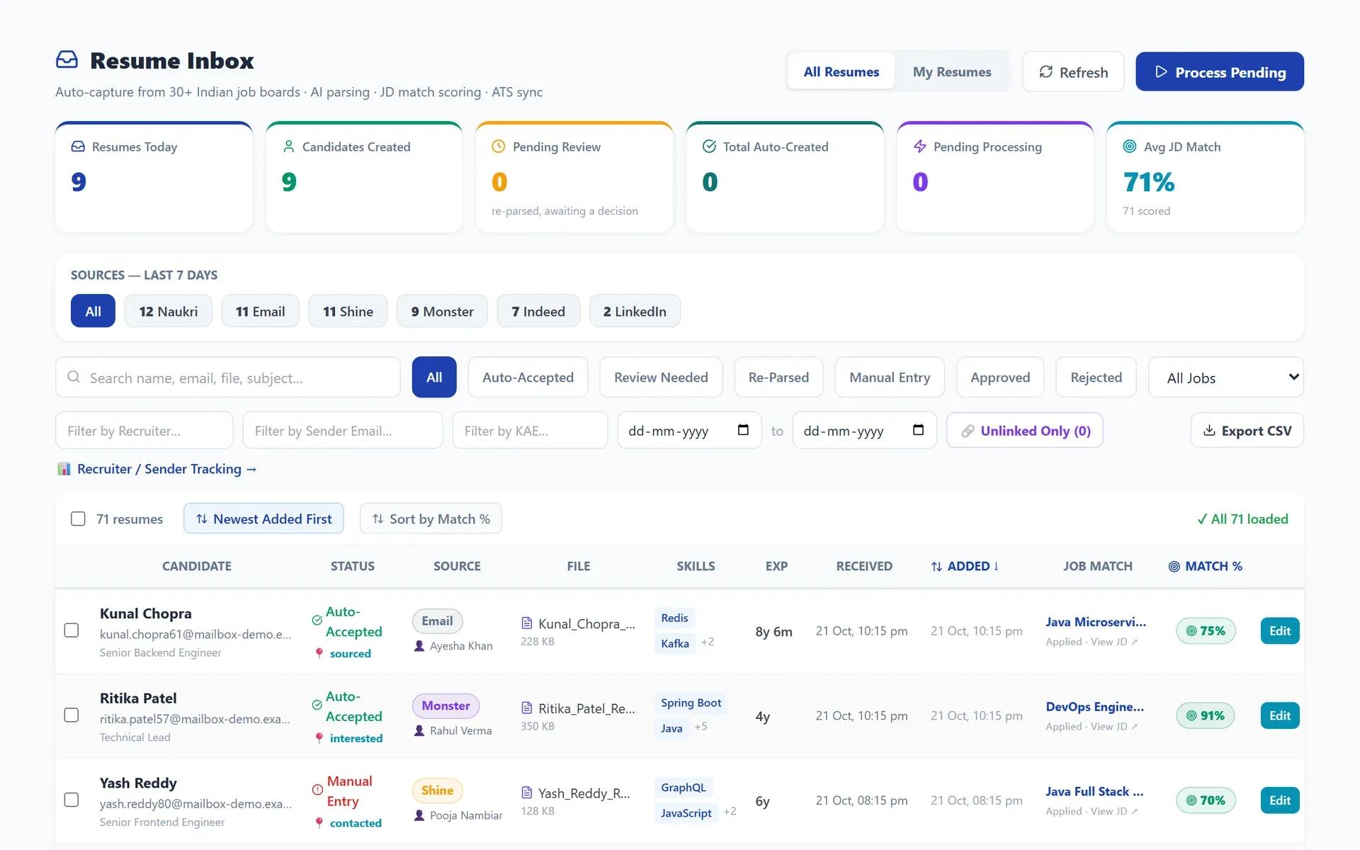Screen dimensions: 1360x850
Task: Click the Filter by Sender Email field
Action: 343,430
